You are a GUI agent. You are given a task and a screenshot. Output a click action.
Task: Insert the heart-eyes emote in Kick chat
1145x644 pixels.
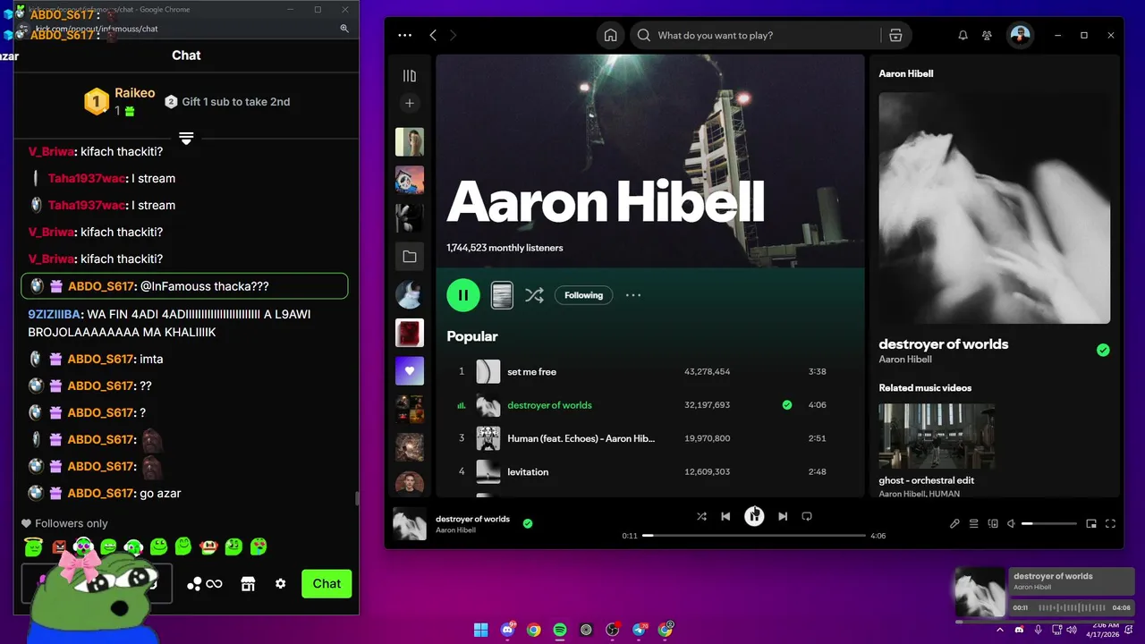click(x=259, y=546)
